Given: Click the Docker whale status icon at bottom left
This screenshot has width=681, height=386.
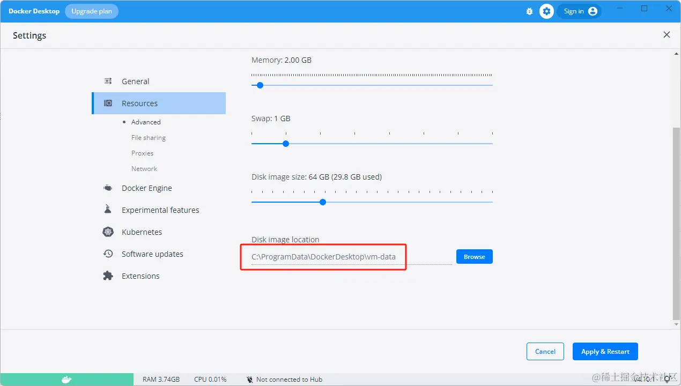Looking at the screenshot, I should pos(66,380).
